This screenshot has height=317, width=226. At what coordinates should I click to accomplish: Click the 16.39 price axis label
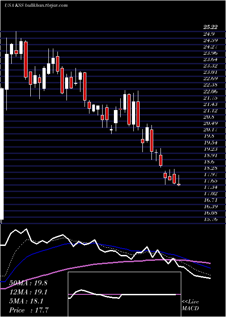pyautogui.click(x=211, y=207)
